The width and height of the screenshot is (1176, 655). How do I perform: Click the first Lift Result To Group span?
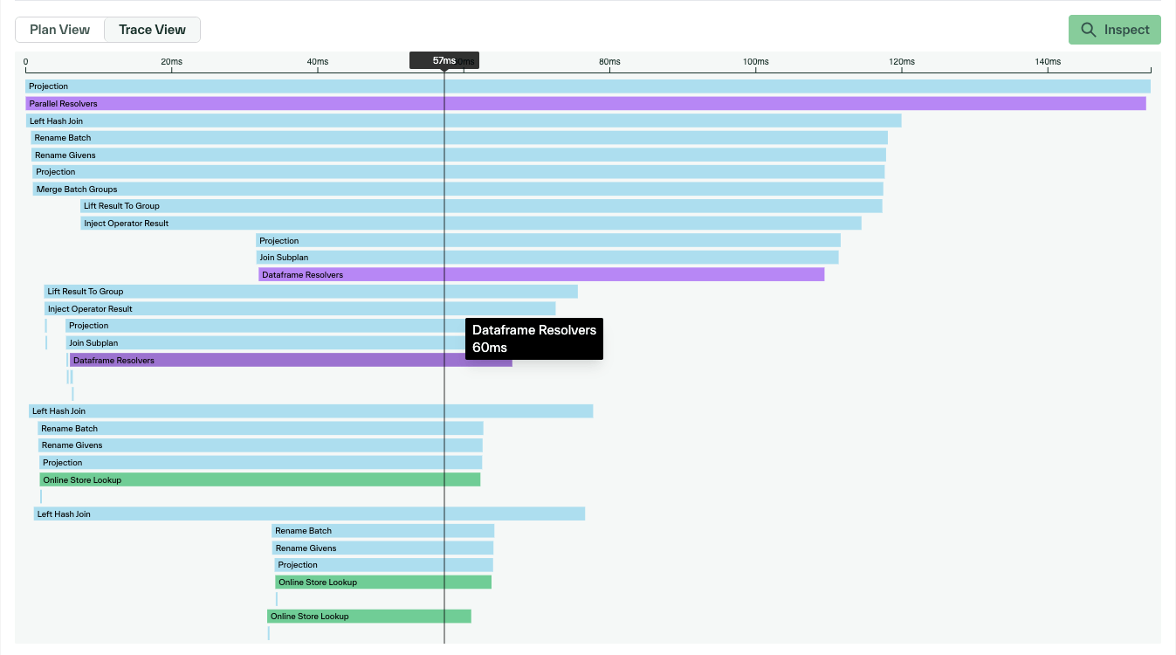(481, 206)
